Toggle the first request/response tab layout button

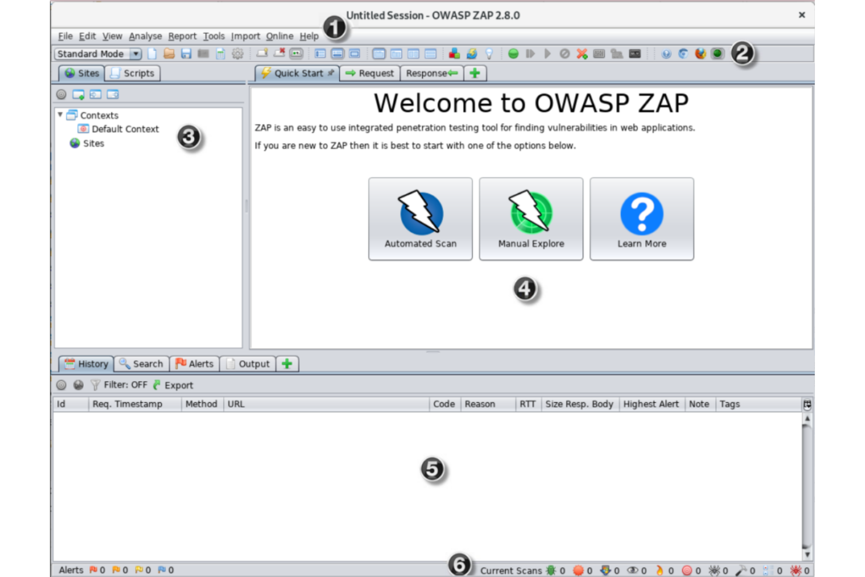point(379,54)
